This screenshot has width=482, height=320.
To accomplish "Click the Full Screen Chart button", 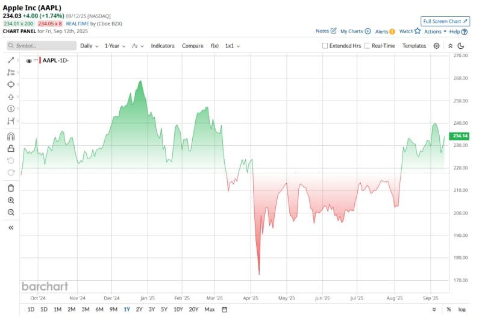I will pyautogui.click(x=445, y=20).
